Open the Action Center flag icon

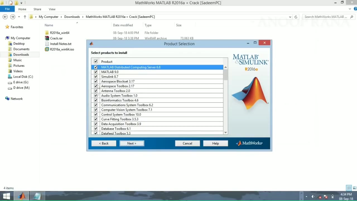pos(325,197)
